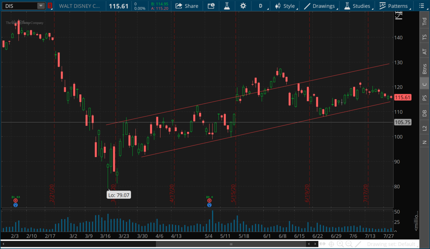Open the Patterns menu
430x249 pixels.
[x=394, y=6]
